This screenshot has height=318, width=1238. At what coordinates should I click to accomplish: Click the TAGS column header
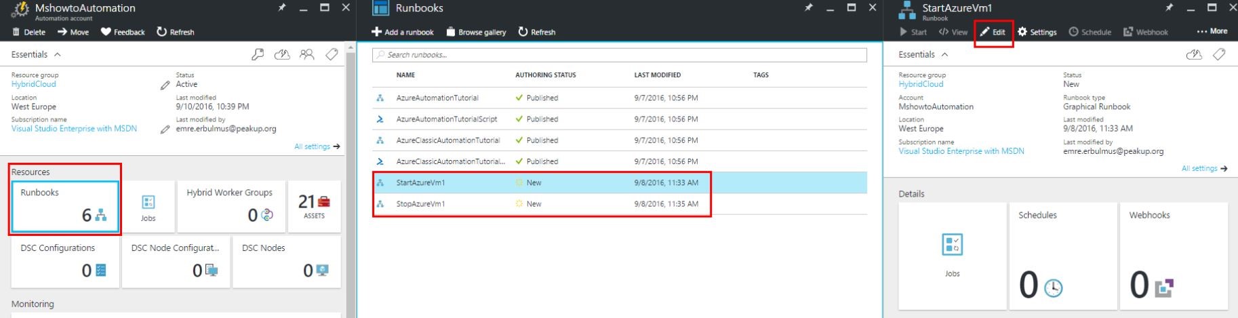coord(761,75)
